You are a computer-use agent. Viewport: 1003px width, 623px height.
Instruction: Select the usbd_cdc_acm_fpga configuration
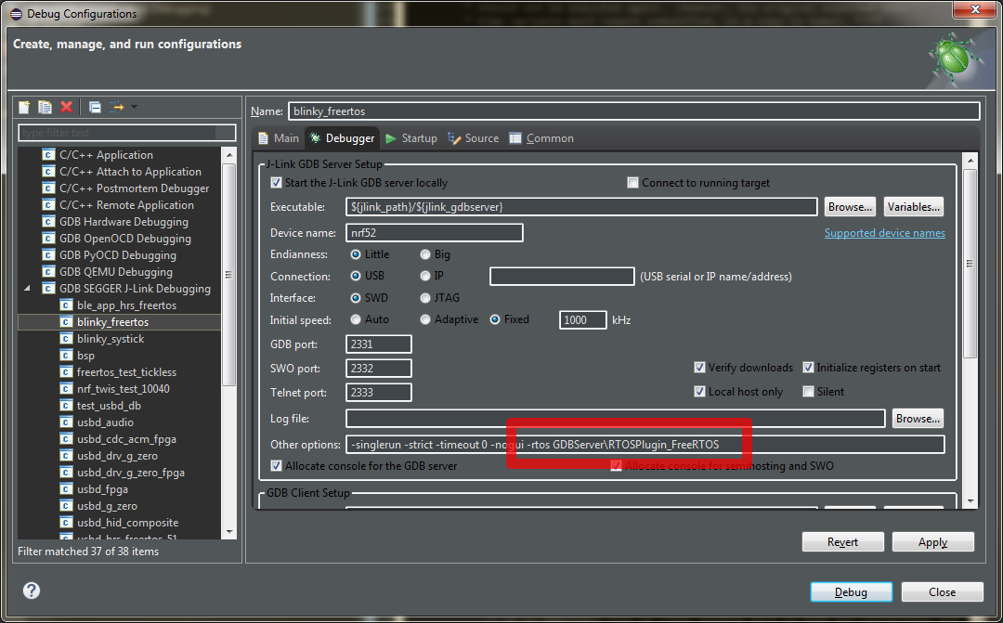pyautogui.click(x=126, y=439)
